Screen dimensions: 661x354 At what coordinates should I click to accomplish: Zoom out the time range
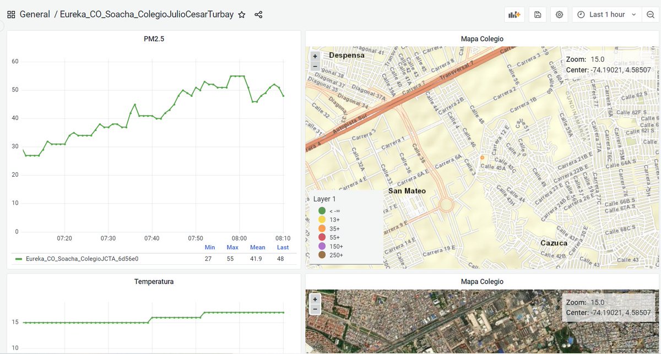[x=650, y=15]
